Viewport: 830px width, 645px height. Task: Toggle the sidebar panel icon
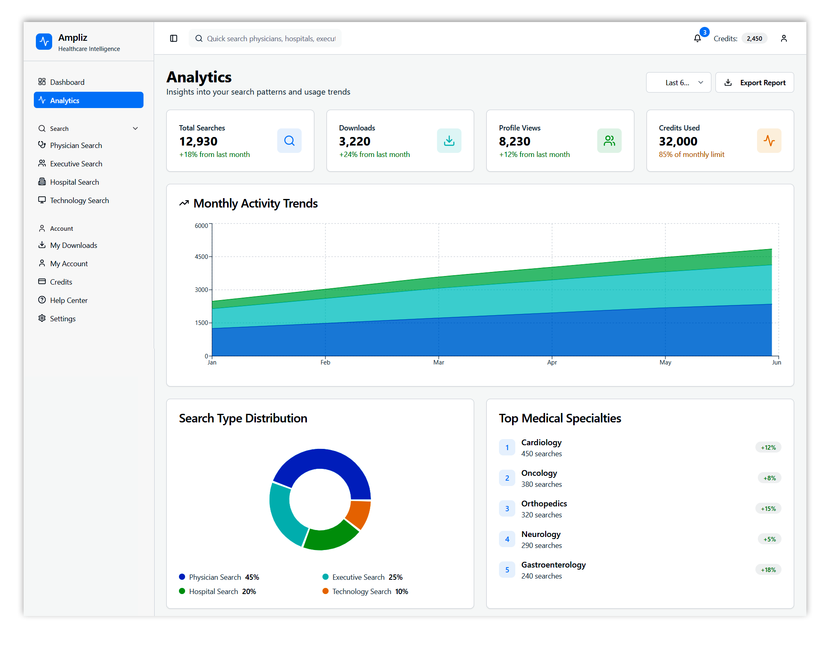(x=174, y=38)
